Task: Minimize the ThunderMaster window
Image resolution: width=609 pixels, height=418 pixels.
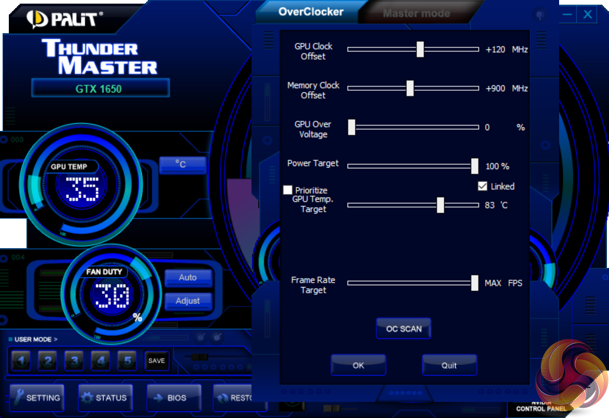Action: point(567,15)
